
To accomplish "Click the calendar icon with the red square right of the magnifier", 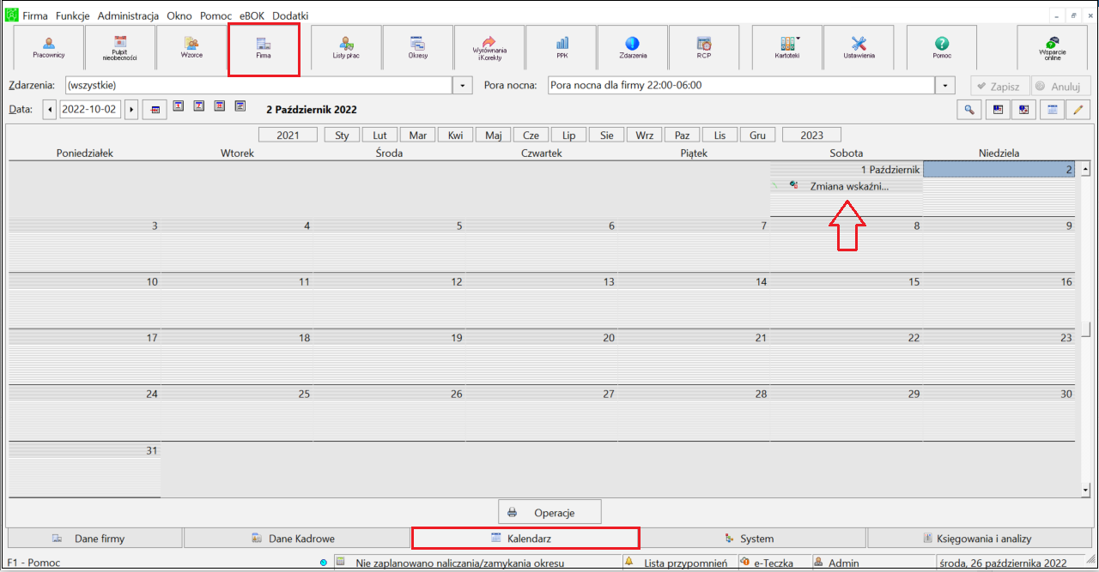I will [997, 109].
